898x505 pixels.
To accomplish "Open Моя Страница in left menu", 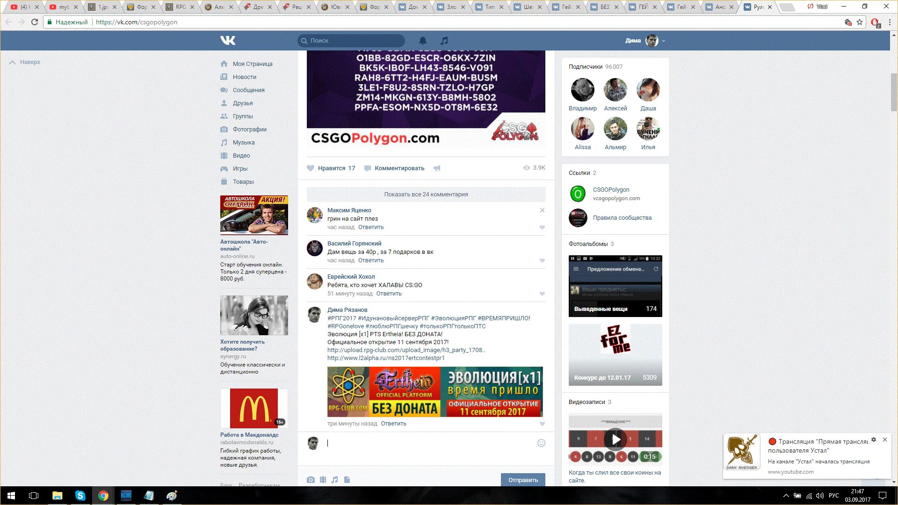I will coord(253,64).
